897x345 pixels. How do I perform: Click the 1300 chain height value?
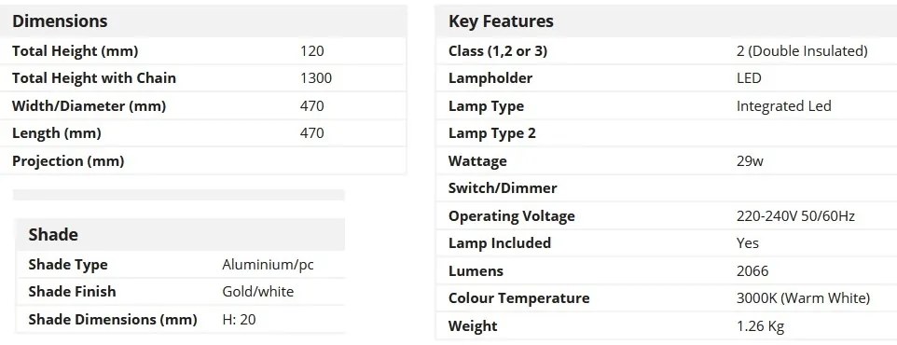pyautogui.click(x=316, y=77)
